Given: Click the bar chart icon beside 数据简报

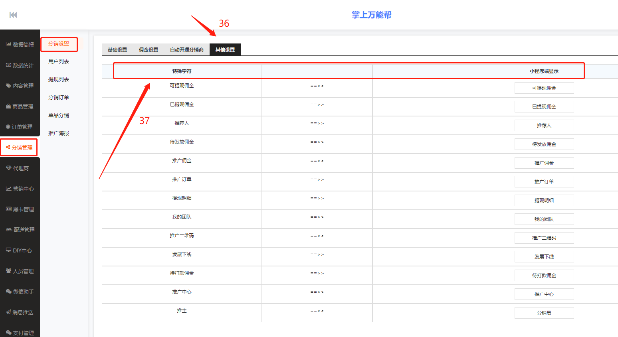Looking at the screenshot, I should [x=8, y=44].
